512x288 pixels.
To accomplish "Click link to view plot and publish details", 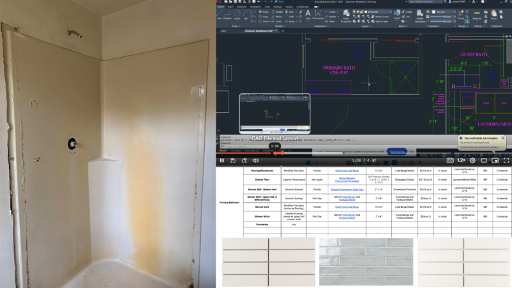I will [479, 147].
